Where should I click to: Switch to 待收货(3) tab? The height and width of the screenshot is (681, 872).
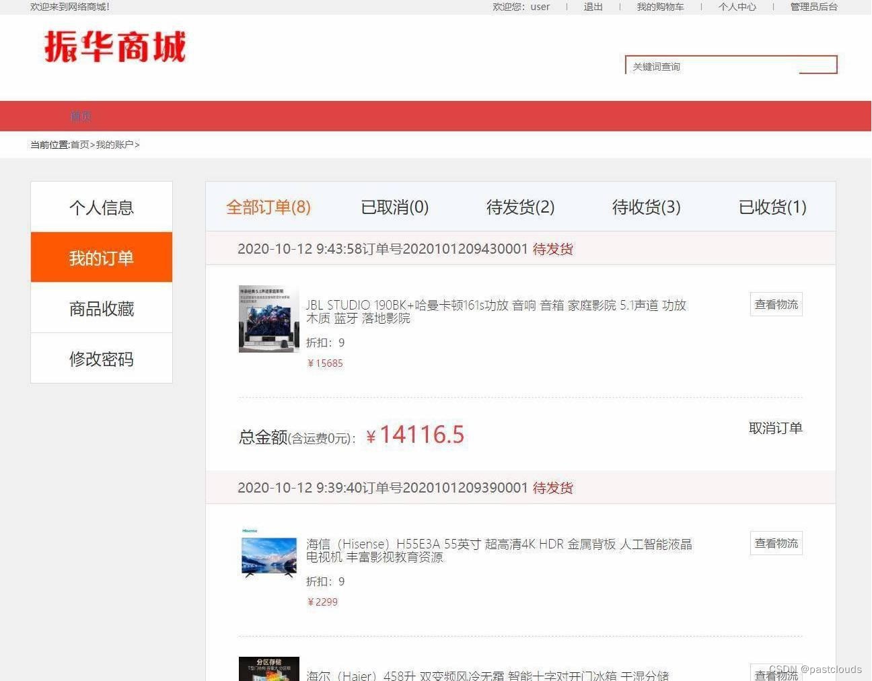point(645,207)
